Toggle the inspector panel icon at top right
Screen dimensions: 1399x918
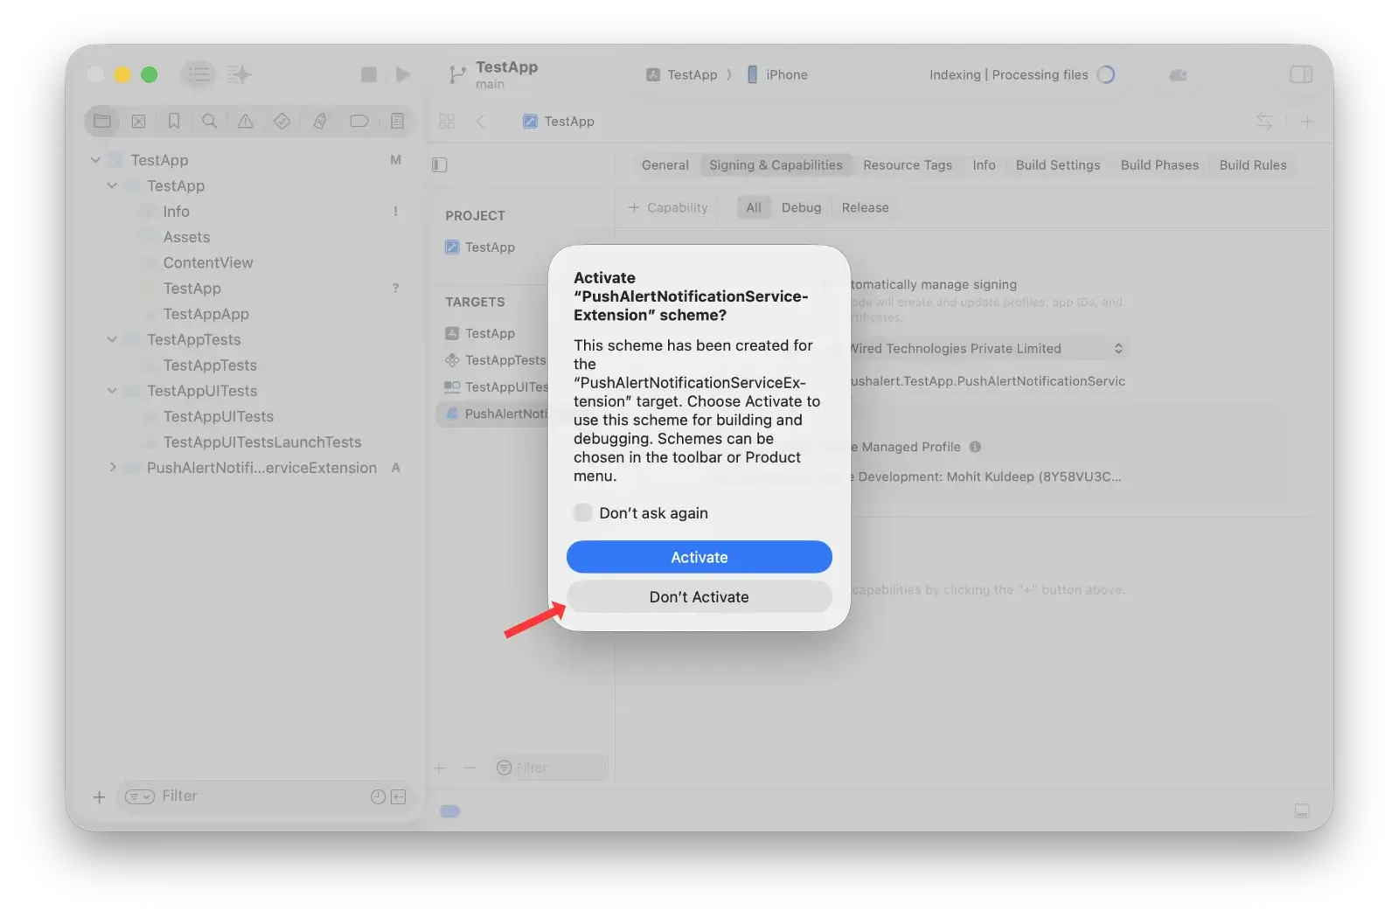[1301, 75]
